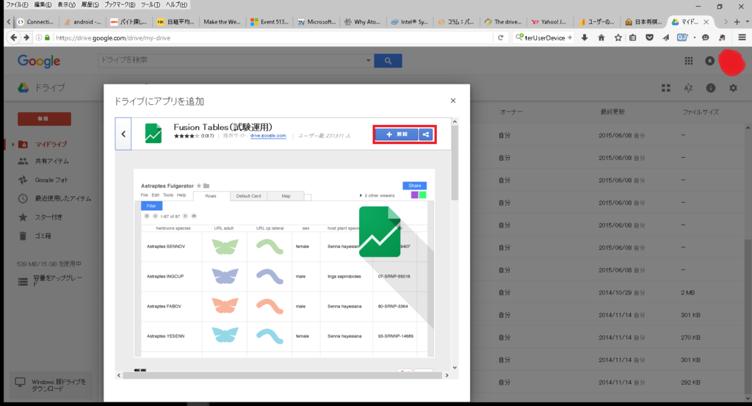The image size is (752, 406).
Task: Open the 履歴(S) menu
Action: pyautogui.click(x=90, y=4)
